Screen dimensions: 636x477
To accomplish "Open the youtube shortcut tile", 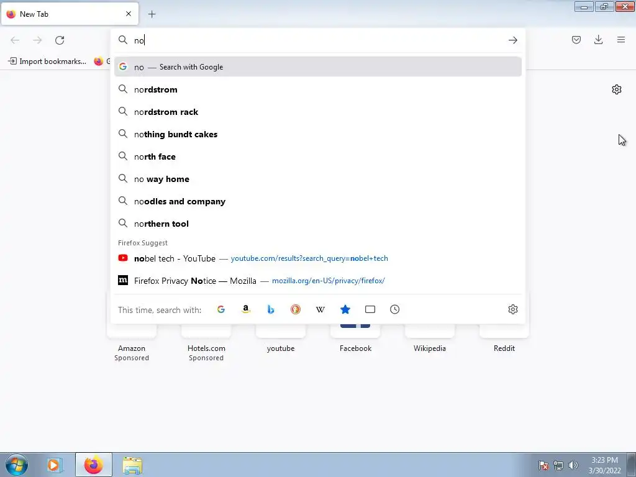I will [x=281, y=338].
